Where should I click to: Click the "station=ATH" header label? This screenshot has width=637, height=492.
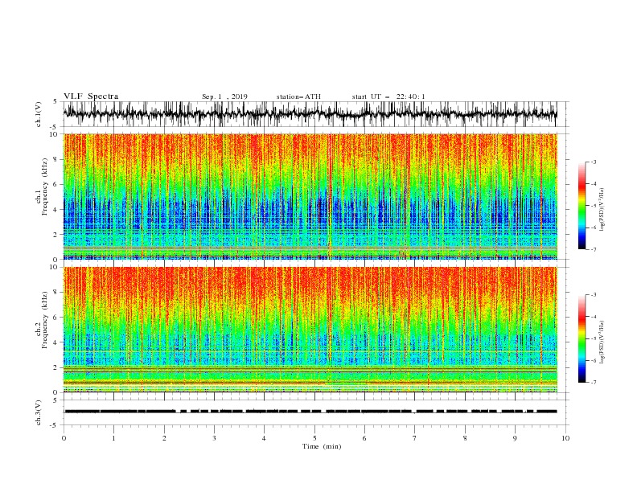298,96
